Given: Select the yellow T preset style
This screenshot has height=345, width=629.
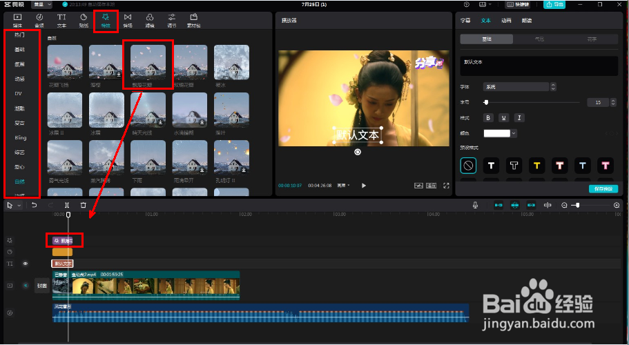Looking at the screenshot, I should [x=536, y=166].
